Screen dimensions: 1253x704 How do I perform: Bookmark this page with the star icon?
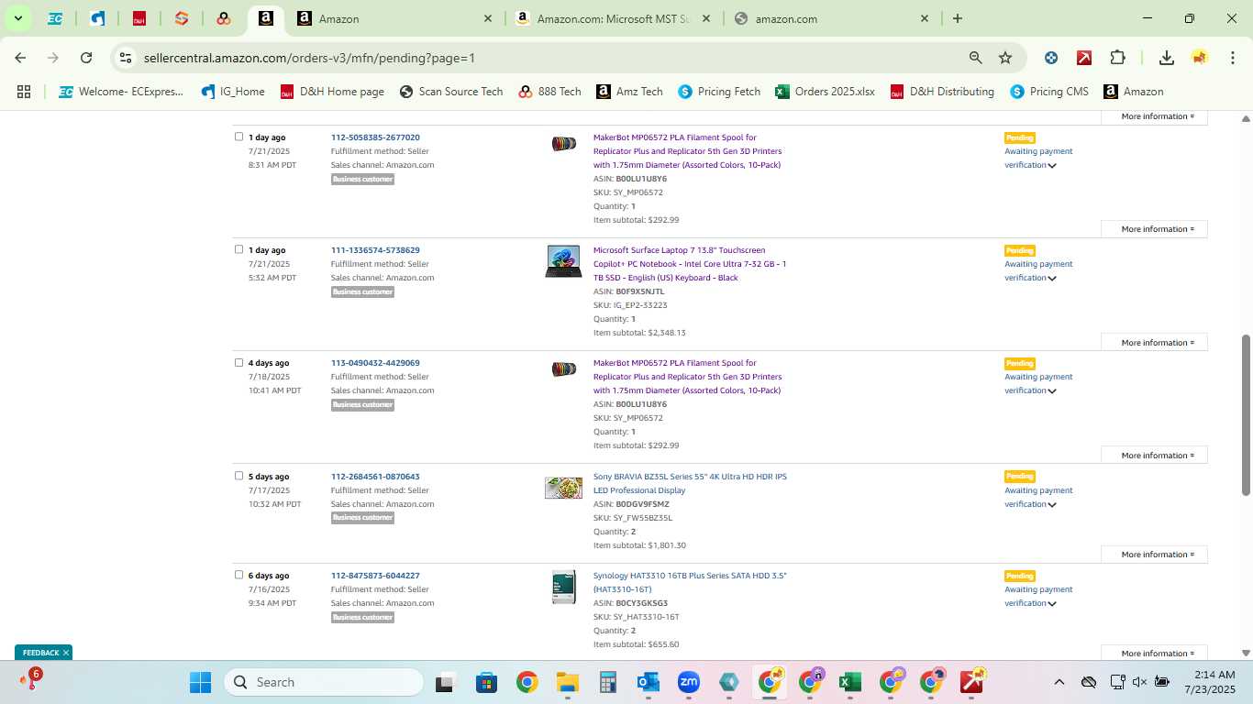point(1005,58)
